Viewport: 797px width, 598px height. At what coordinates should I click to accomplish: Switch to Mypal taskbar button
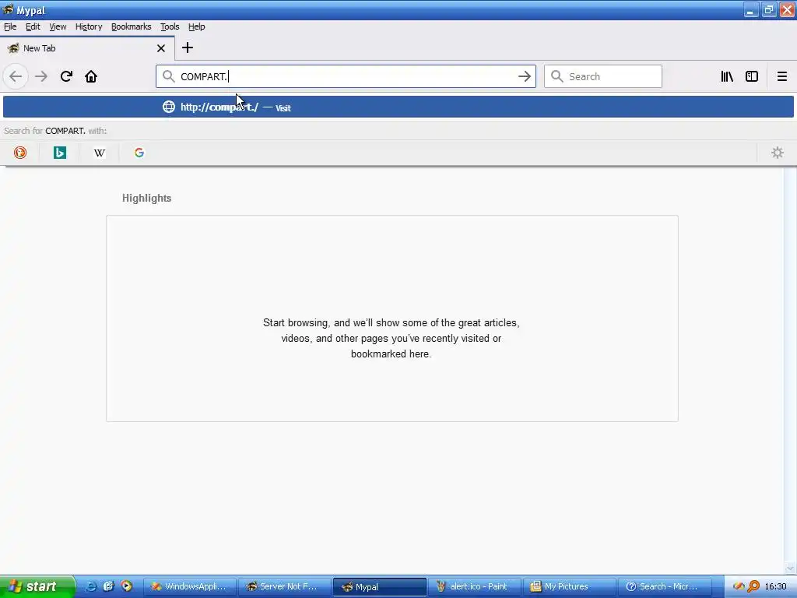coord(379,586)
